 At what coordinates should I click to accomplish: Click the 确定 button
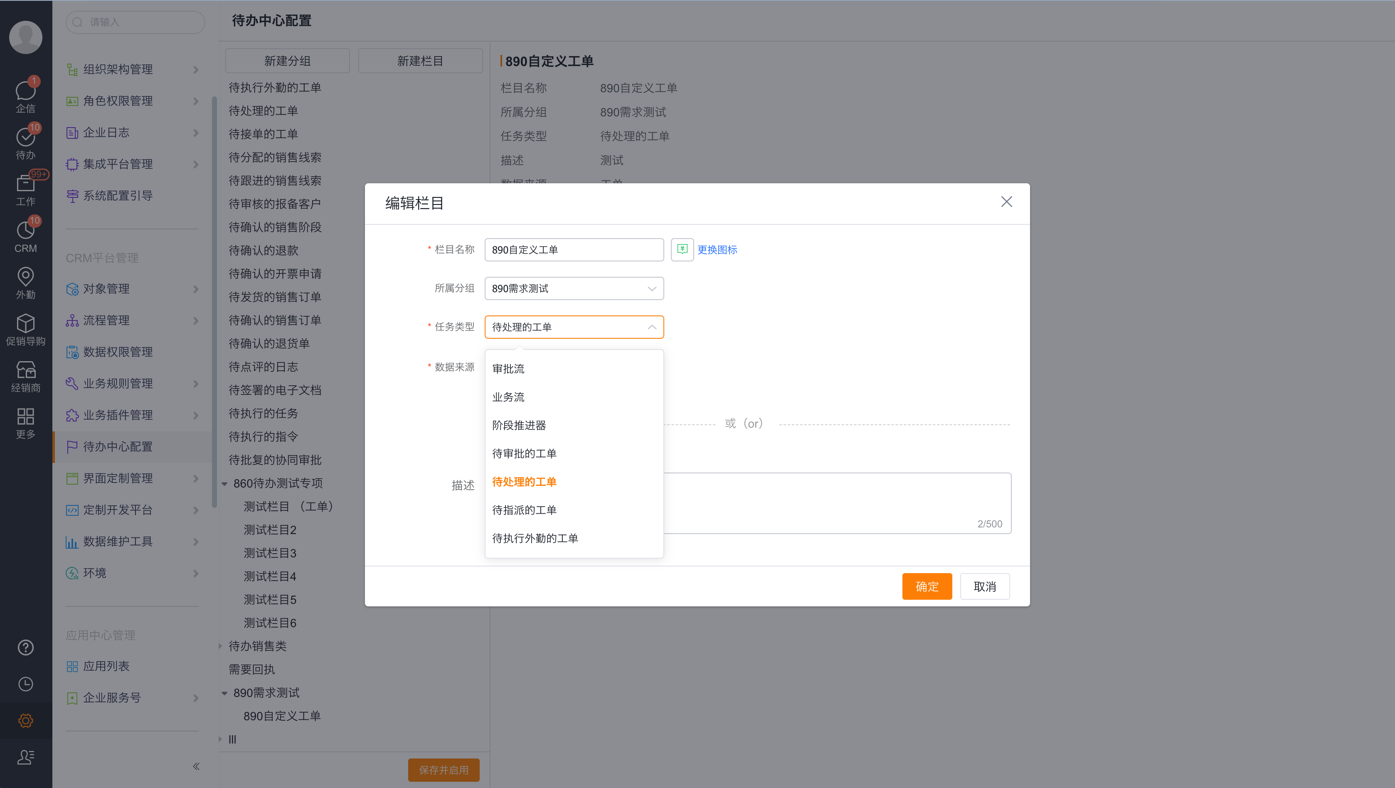click(x=927, y=586)
